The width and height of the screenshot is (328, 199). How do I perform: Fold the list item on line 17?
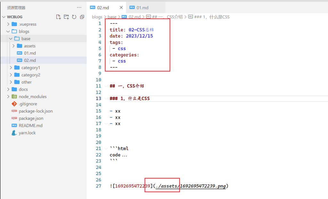(x=106, y=124)
